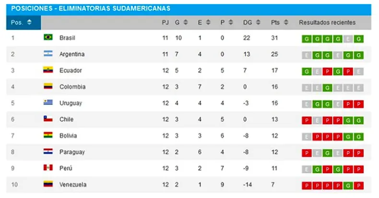Sort by P losses column arrows
The width and height of the screenshot is (379, 198).
[231, 22]
